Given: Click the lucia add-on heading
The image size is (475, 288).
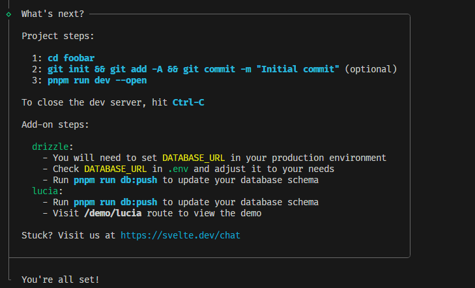Looking at the screenshot, I should pos(45,191).
